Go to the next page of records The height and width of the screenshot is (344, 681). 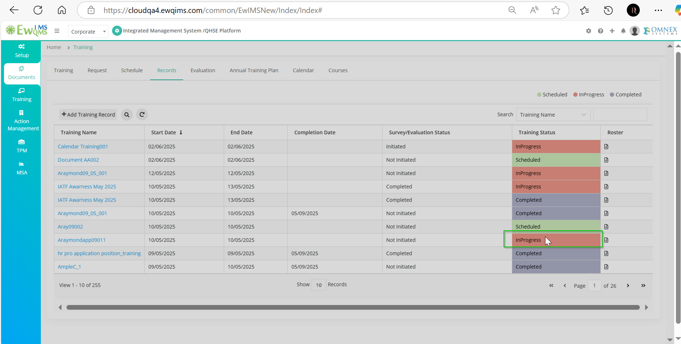point(628,286)
